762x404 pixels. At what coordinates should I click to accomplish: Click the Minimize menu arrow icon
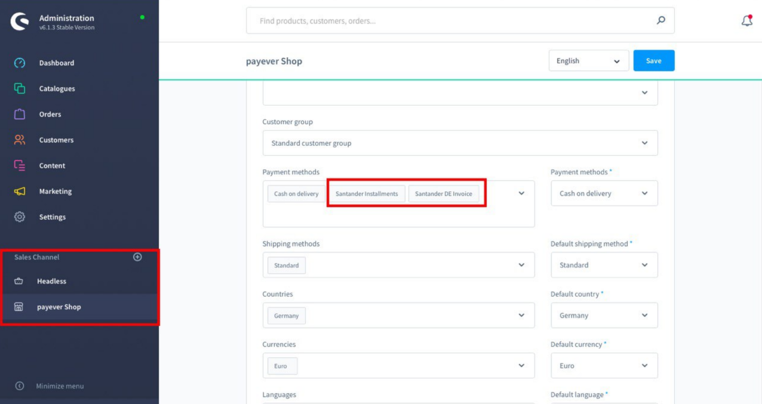click(19, 386)
